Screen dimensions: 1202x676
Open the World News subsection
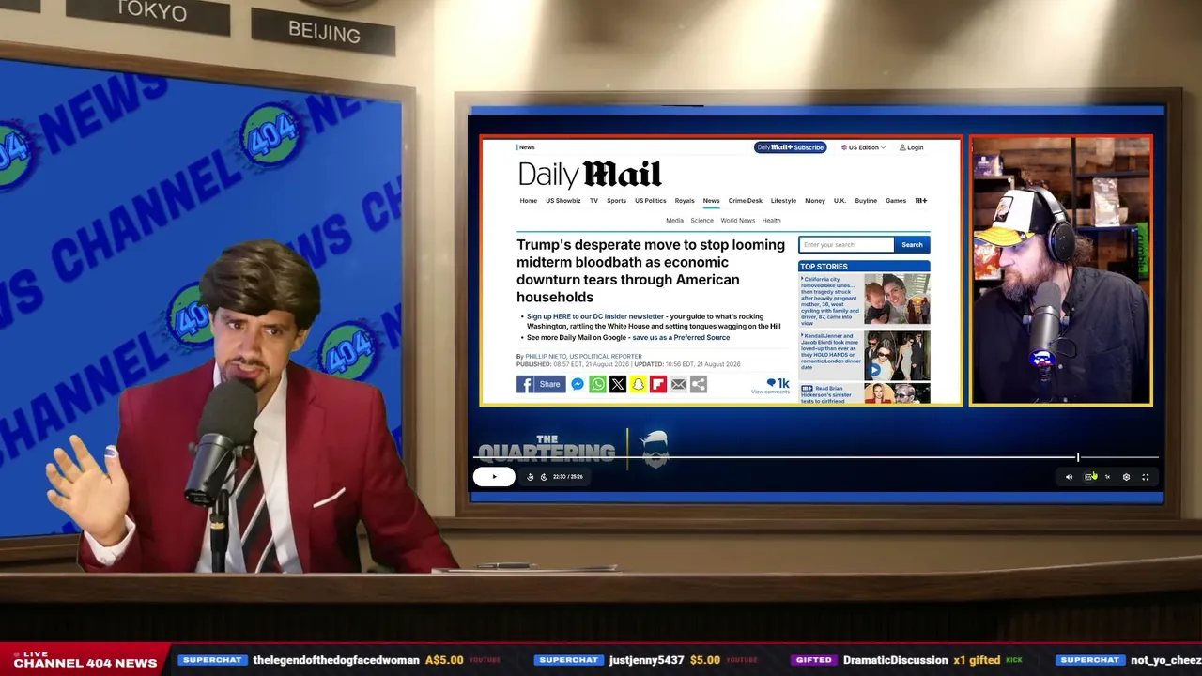click(x=738, y=221)
